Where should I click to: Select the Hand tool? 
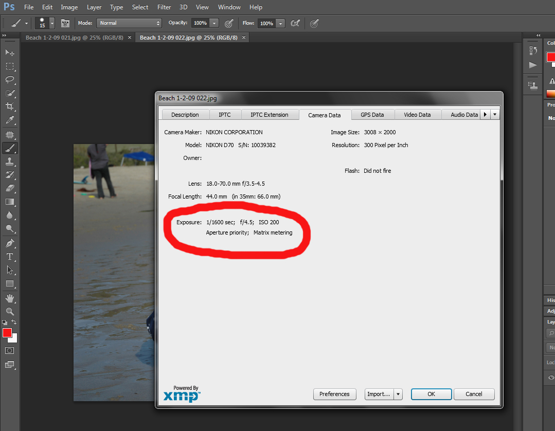(x=10, y=298)
